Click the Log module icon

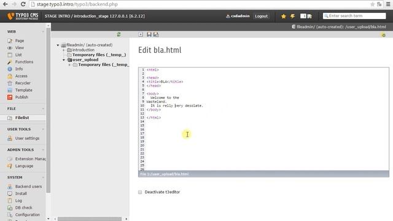coord(10,201)
